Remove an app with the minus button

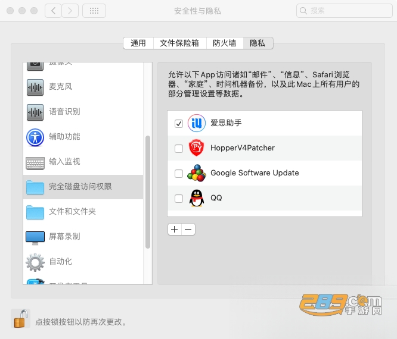[x=188, y=230]
